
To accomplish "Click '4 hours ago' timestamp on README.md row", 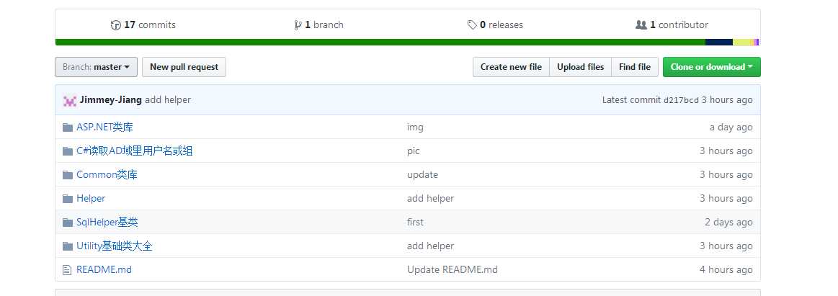I will (726, 270).
